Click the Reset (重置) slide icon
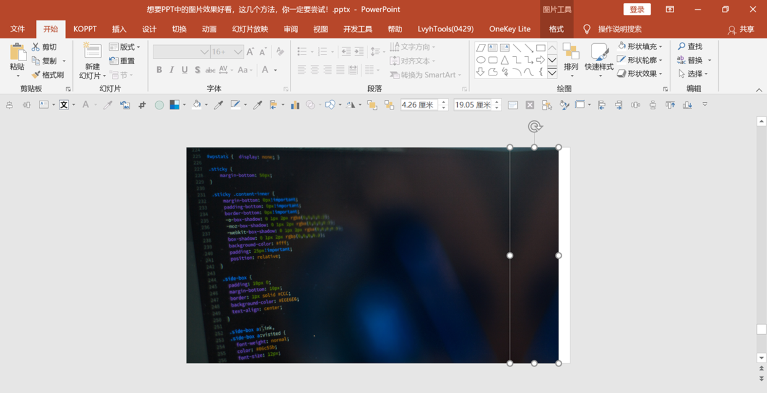Viewport: 767px width, 393px height. click(x=114, y=61)
